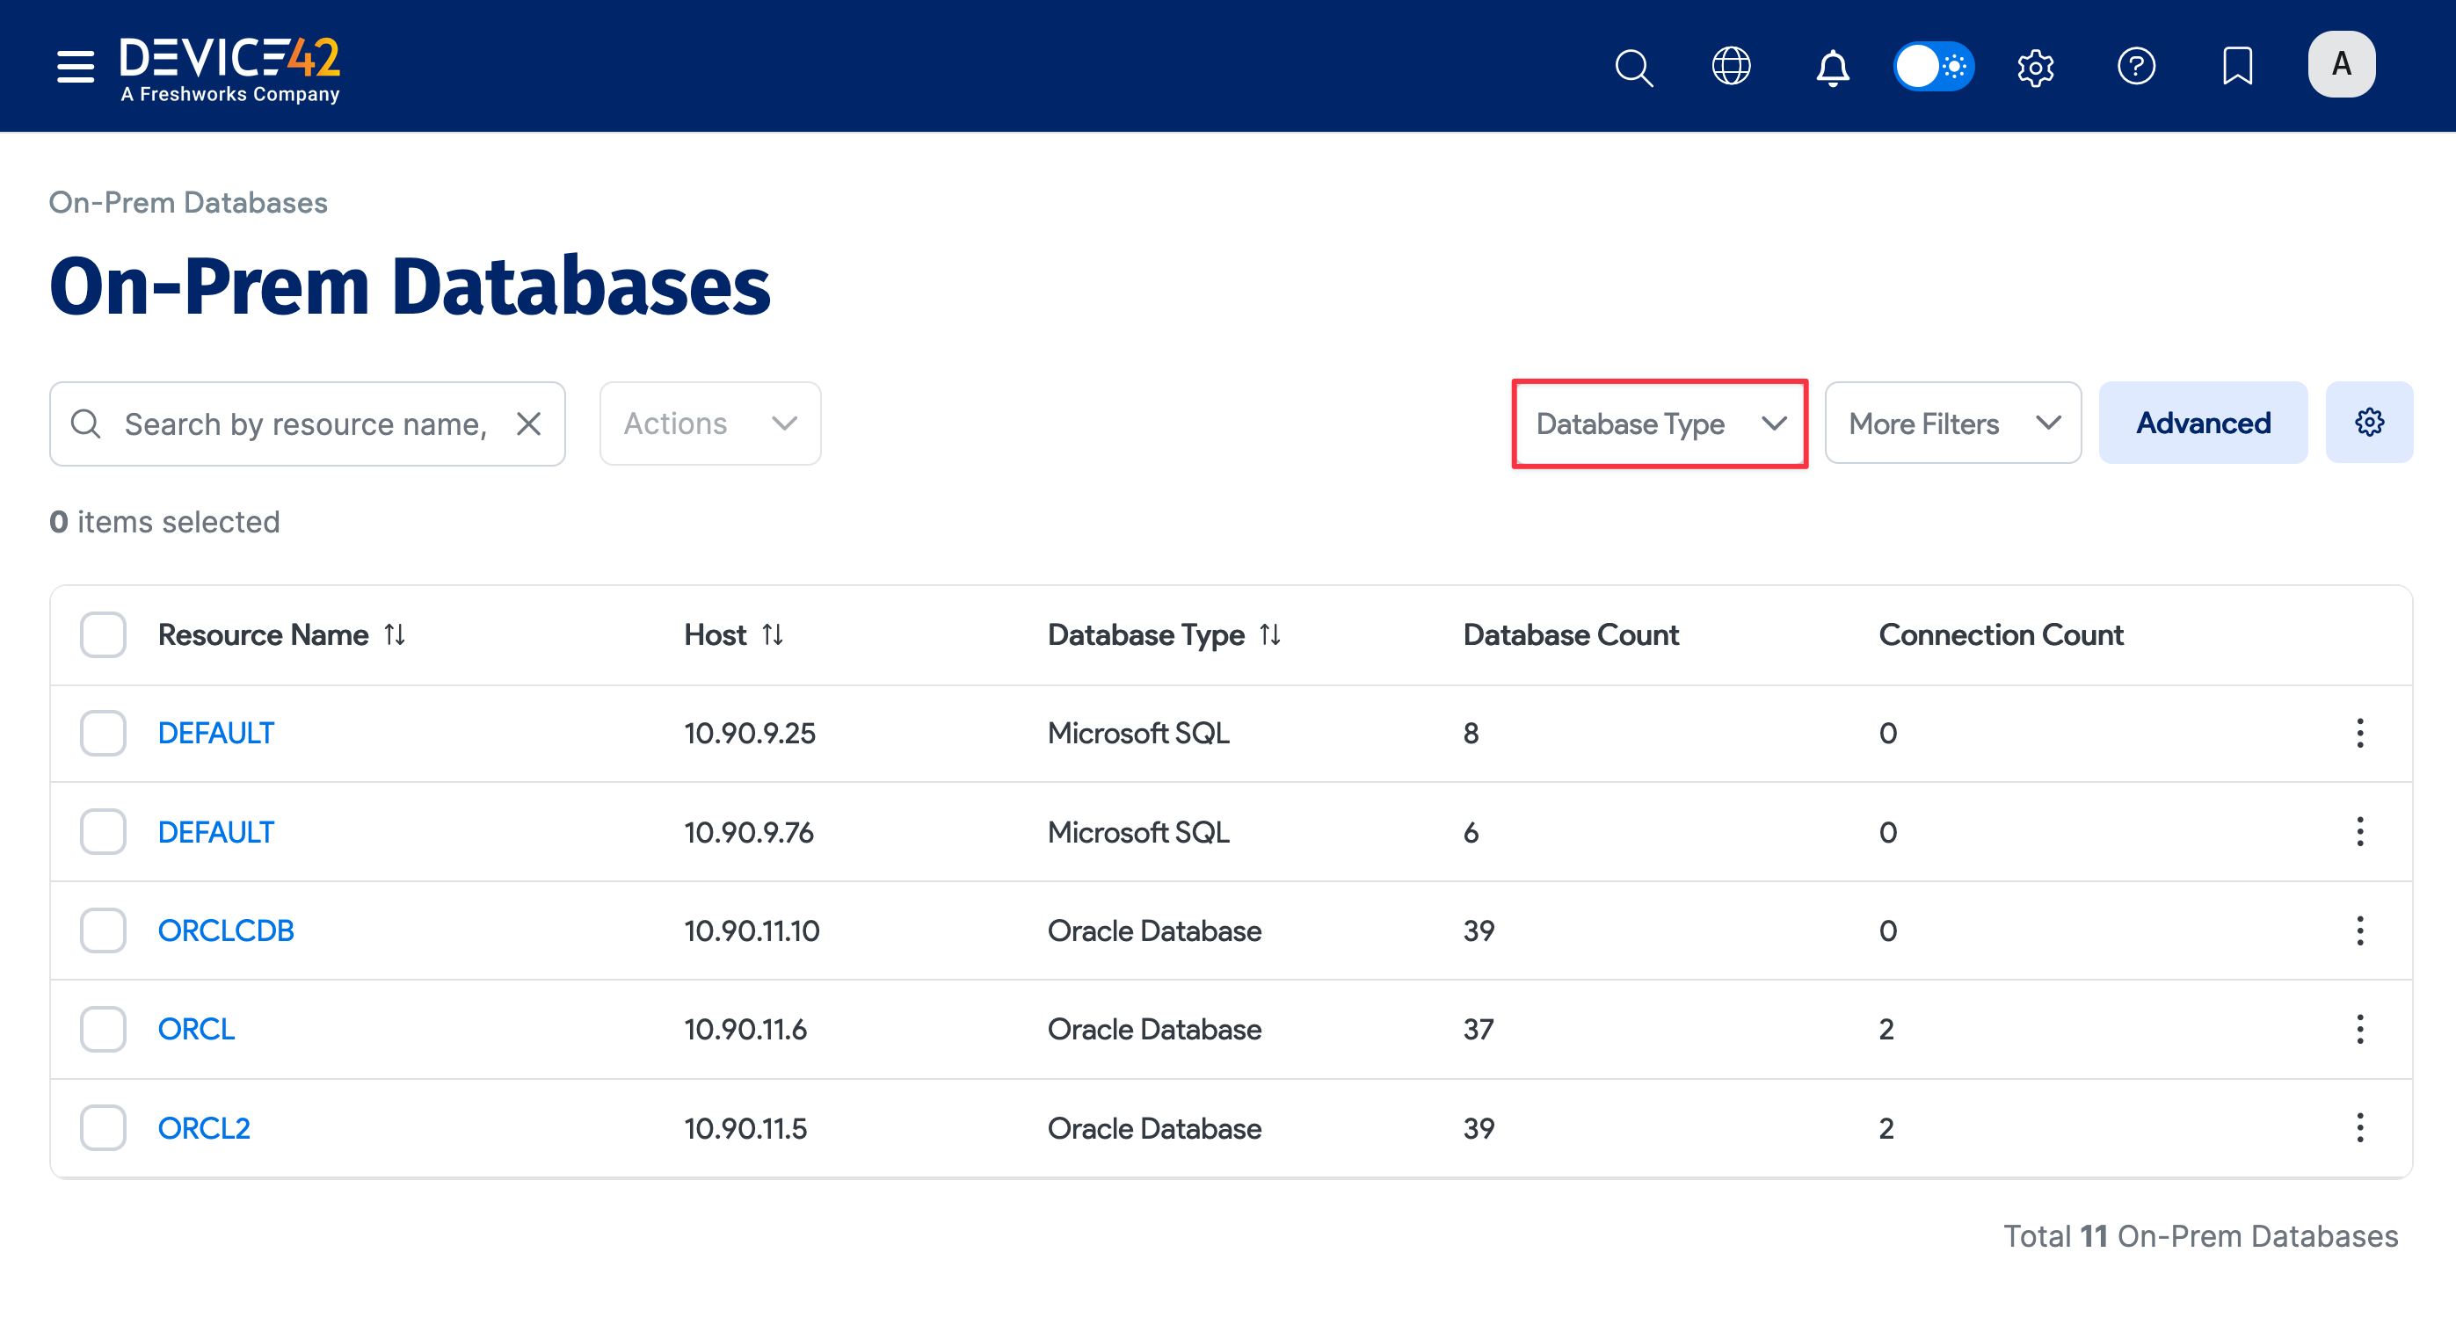The width and height of the screenshot is (2456, 1332).
Task: Open the bookmarks icon
Action: [x=2237, y=67]
